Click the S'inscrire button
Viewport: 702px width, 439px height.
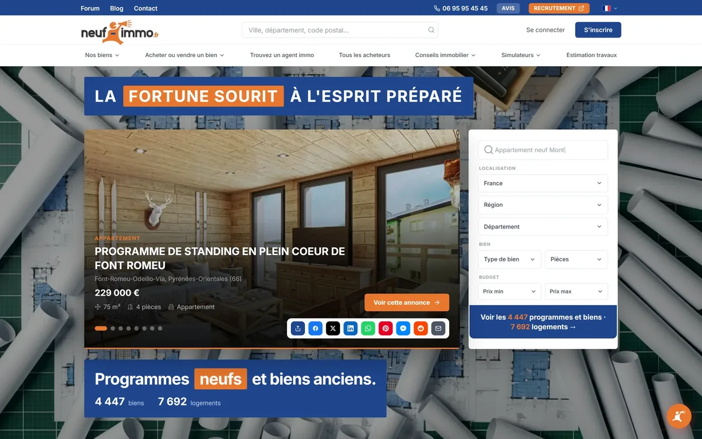tap(598, 30)
